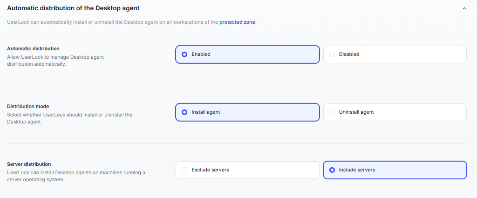Click the section title 'Automatic distribution of the Desktop agent'
The image size is (477, 198).
point(73,8)
